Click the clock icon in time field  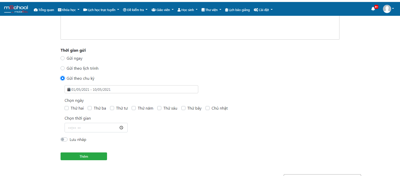[x=121, y=128]
